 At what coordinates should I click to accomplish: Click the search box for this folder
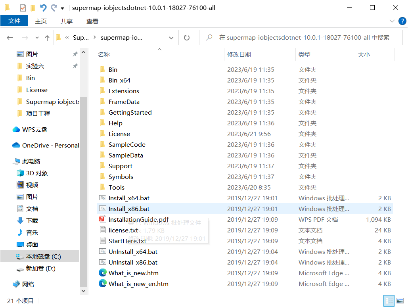pyautogui.click(x=301, y=38)
